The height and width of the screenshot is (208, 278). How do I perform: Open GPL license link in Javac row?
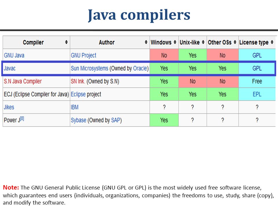(257, 68)
